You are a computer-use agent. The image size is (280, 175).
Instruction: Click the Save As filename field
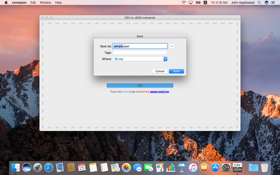click(x=140, y=46)
